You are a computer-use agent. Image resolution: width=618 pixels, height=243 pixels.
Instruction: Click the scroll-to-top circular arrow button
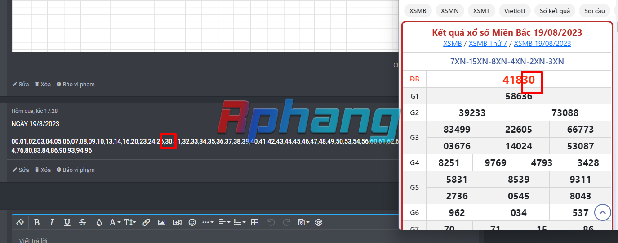coord(603,212)
